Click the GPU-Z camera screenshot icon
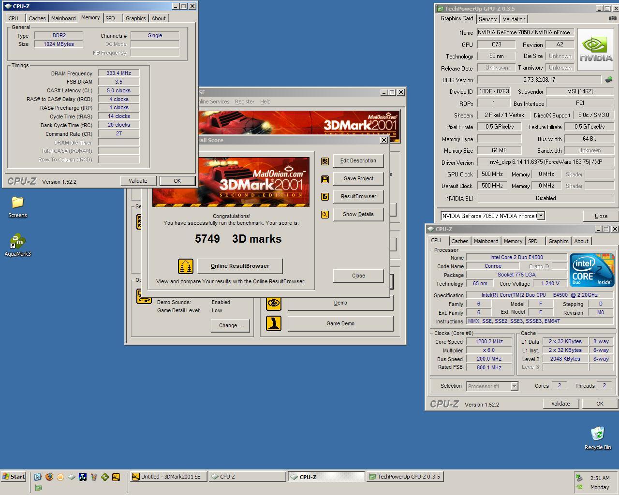Viewport: 619px width, 495px height. (x=612, y=18)
